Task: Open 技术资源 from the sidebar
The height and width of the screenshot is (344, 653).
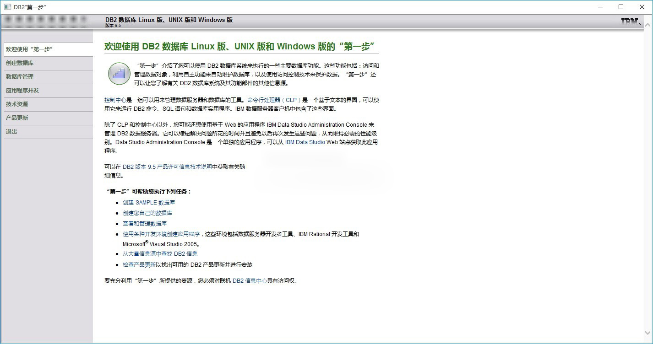Action: 48,104
